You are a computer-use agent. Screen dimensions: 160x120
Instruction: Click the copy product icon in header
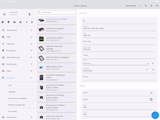click(x=146, y=6)
